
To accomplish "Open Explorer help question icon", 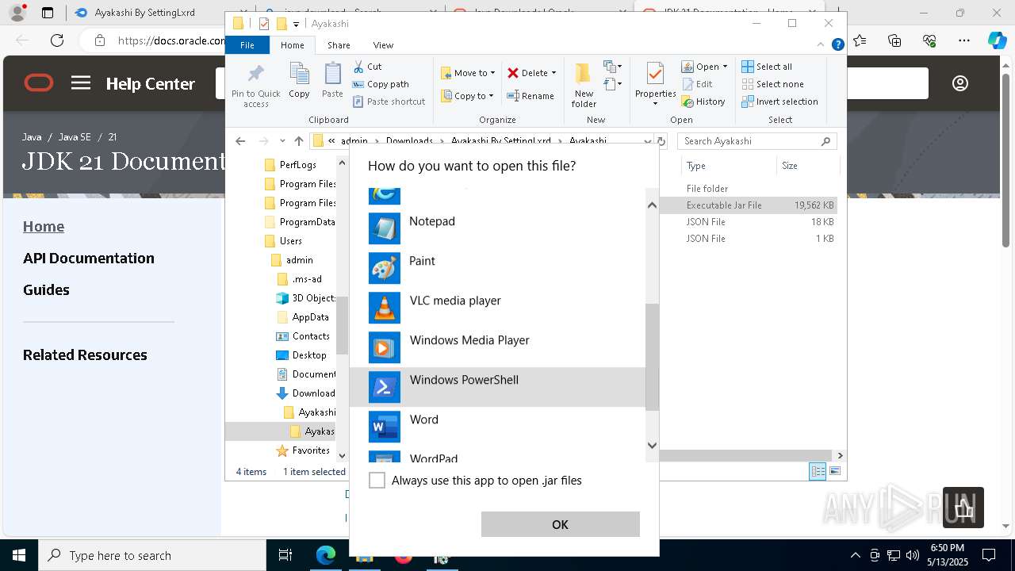I will click(837, 45).
